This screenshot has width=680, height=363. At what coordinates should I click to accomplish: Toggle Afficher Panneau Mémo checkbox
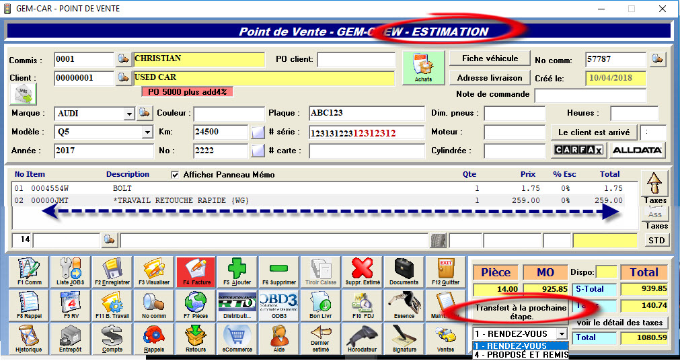175,175
